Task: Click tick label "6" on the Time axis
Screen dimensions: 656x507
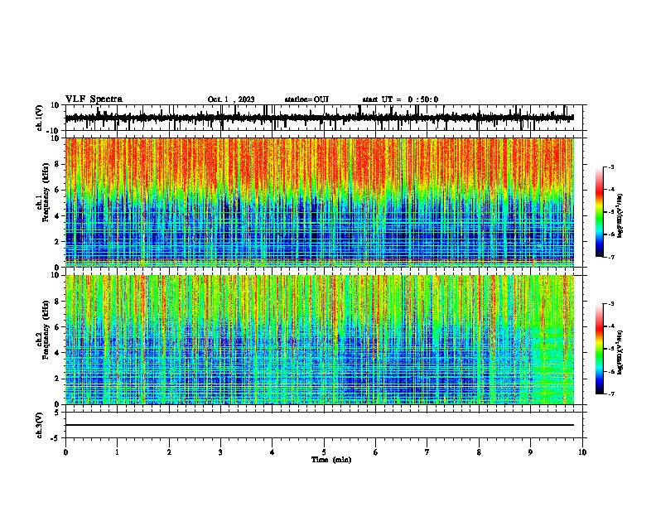Action: click(376, 452)
